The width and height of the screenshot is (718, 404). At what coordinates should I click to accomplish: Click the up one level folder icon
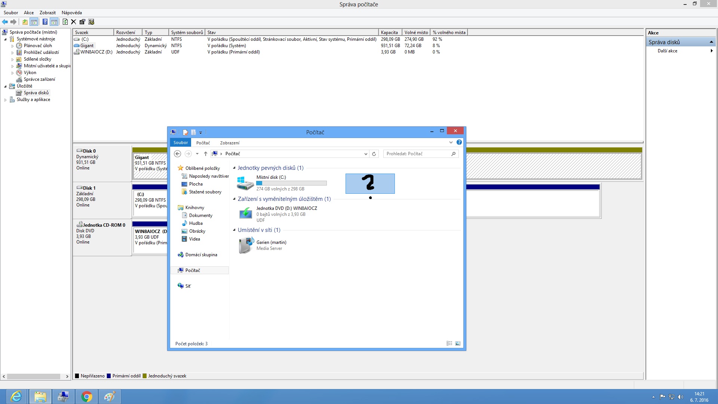pyautogui.click(x=25, y=22)
